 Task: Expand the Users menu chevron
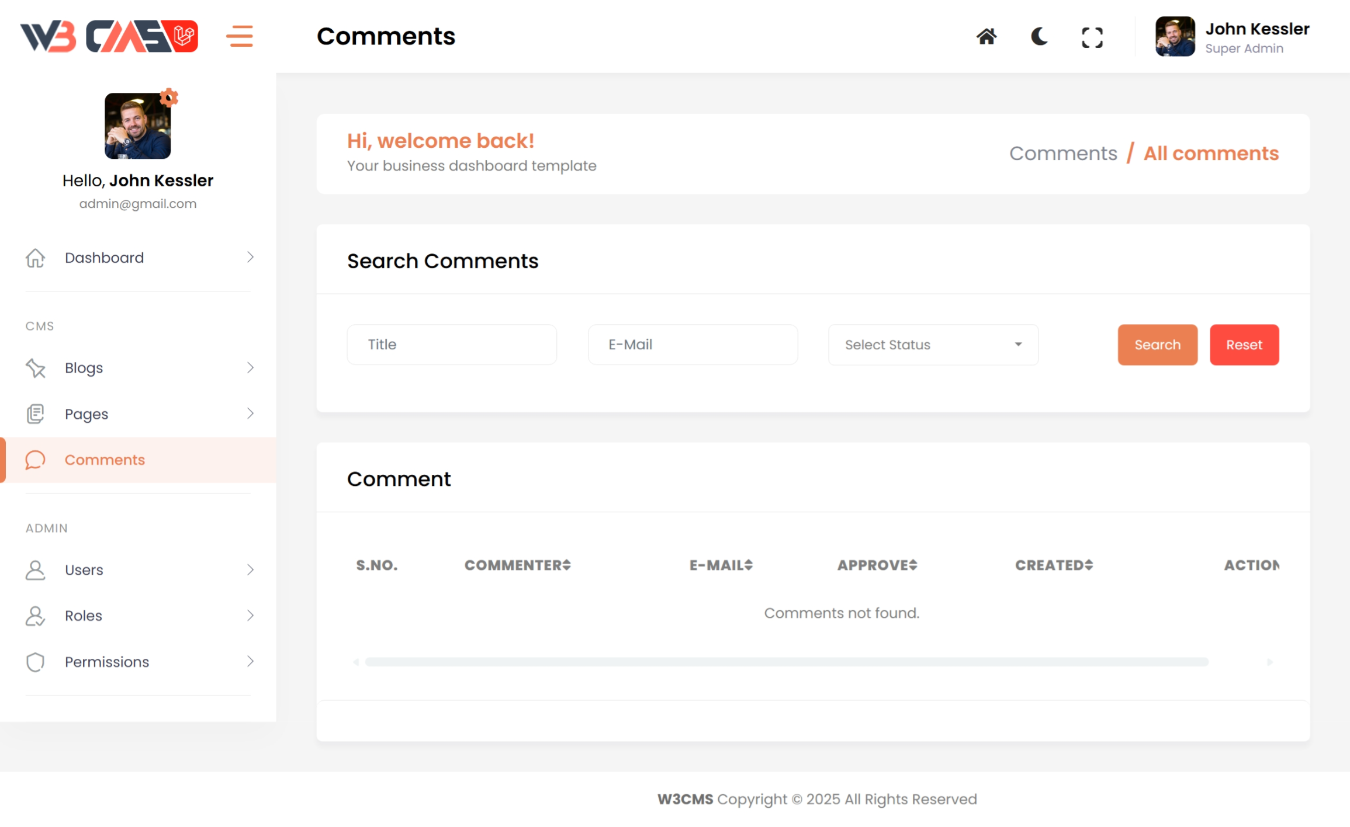coord(250,569)
